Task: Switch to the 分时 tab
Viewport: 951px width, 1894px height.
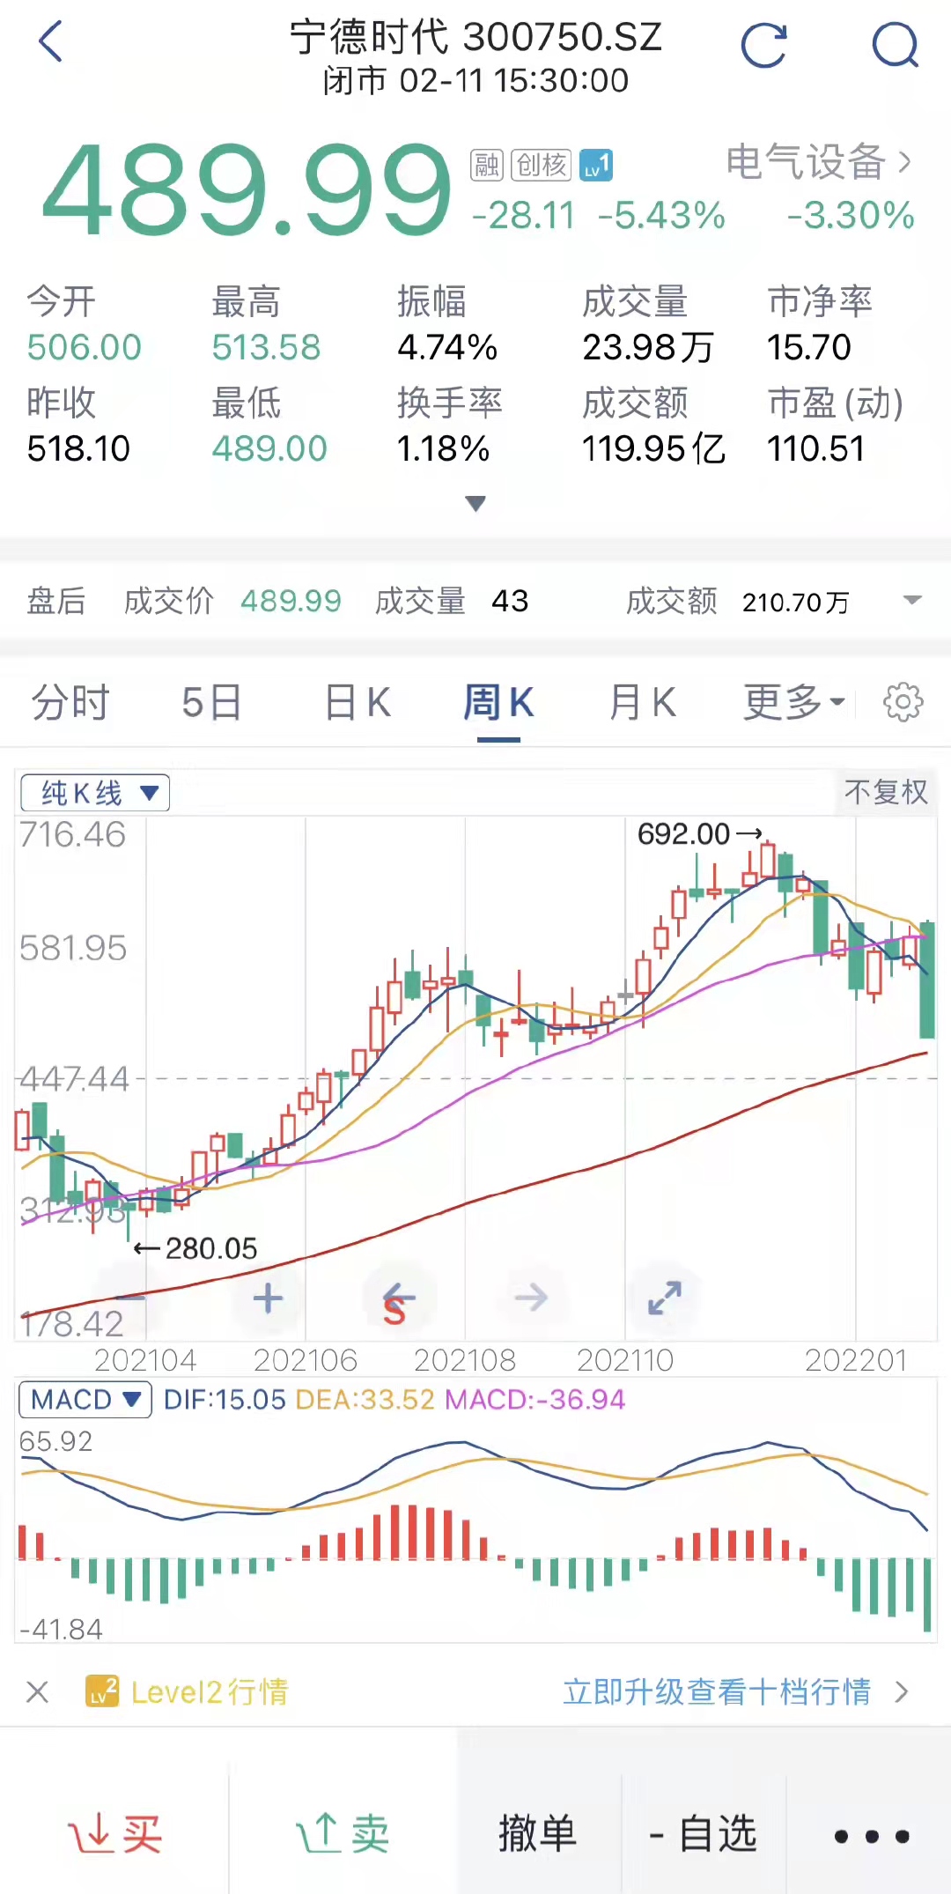Action: click(x=70, y=703)
